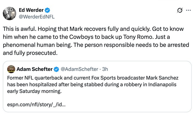Click Ed Werder's blue verified badge
The width and height of the screenshot is (193, 116).
[48, 10]
